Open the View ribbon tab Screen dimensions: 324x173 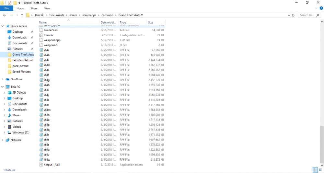47,8
